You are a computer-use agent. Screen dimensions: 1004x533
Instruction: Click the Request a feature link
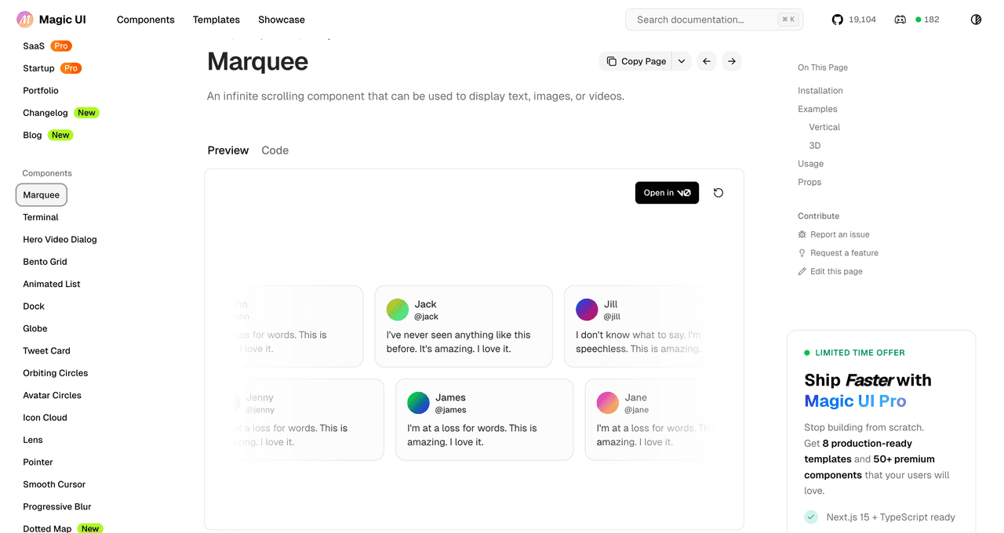(844, 253)
